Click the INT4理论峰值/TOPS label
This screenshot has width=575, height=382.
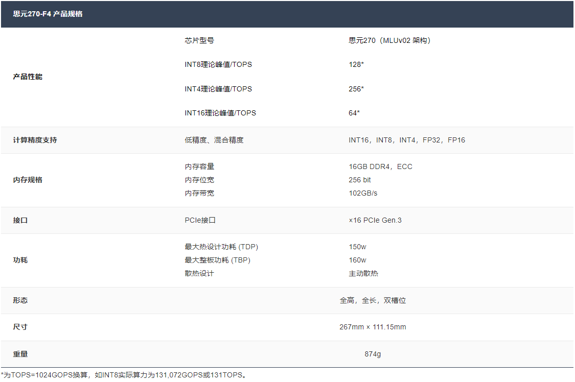pos(218,89)
